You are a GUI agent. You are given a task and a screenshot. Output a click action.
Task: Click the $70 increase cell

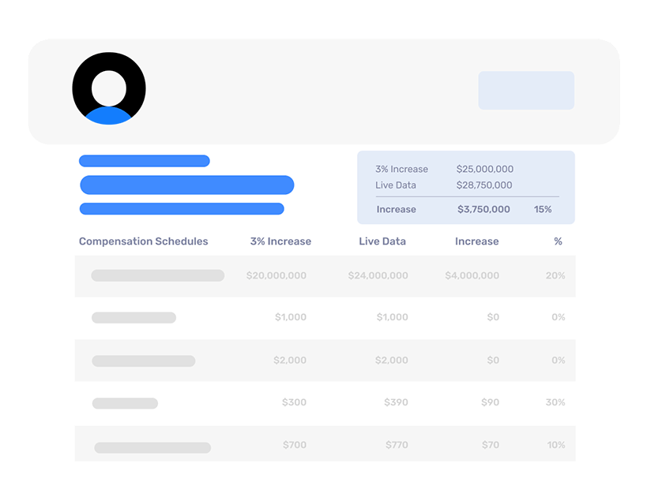tap(491, 445)
